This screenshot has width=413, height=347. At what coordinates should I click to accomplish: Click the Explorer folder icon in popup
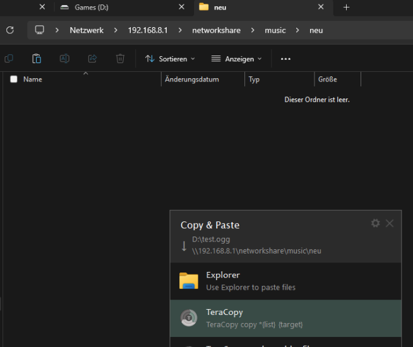pyautogui.click(x=189, y=281)
